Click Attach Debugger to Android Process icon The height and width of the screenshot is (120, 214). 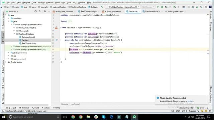click(175, 7)
